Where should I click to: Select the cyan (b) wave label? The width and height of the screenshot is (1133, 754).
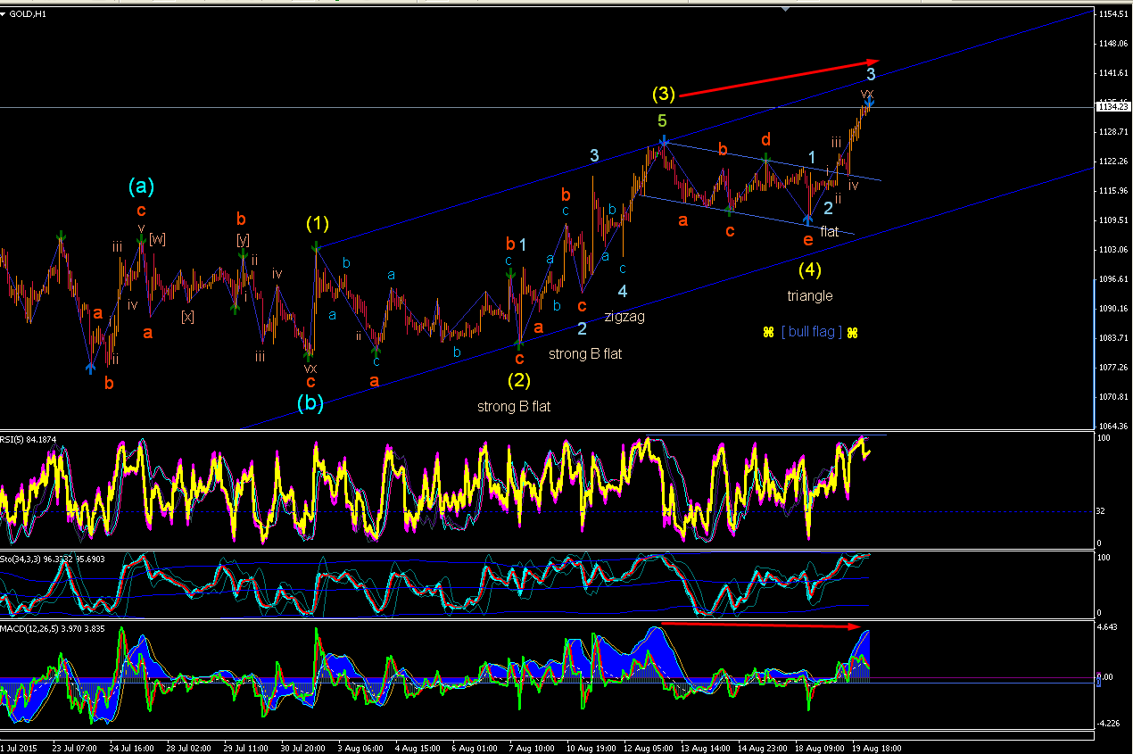(310, 402)
